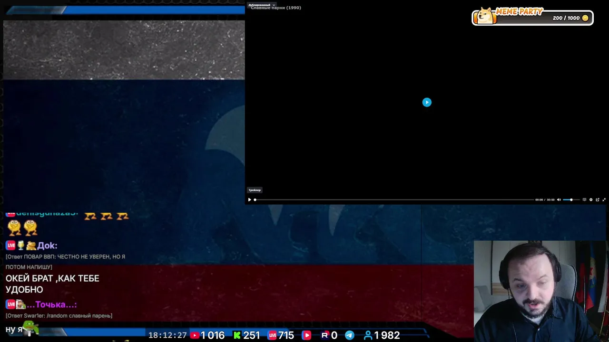Click the follower count 1 982
609x342 pixels.
click(387, 335)
